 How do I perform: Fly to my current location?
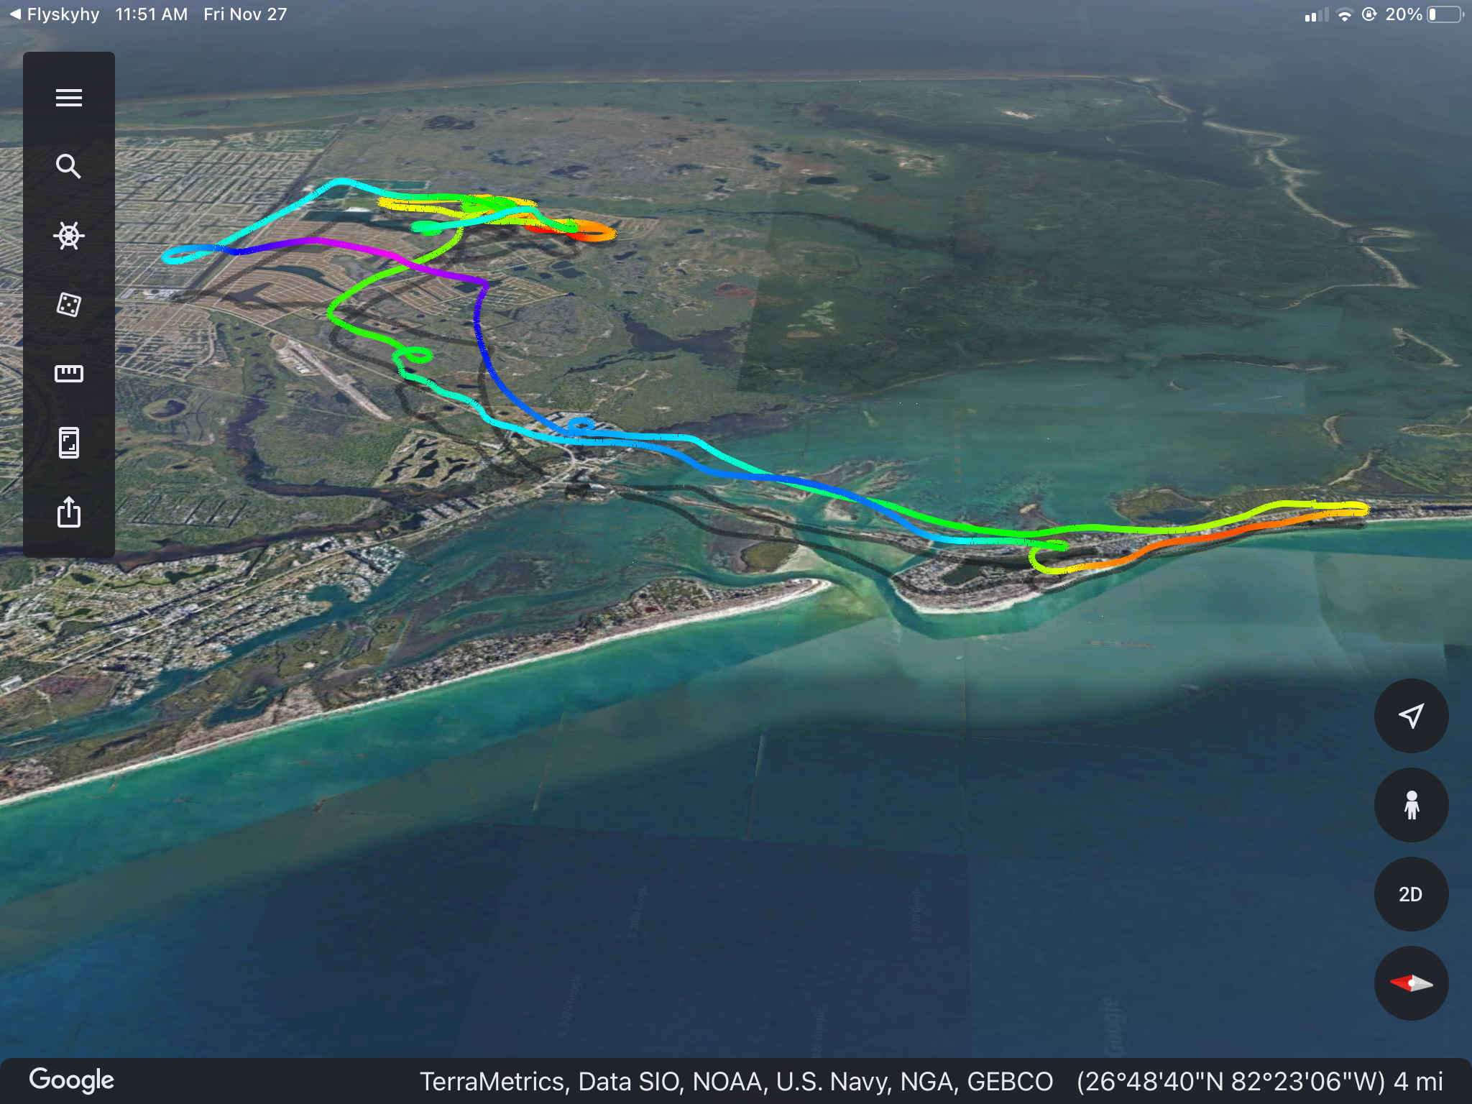[x=1411, y=716]
